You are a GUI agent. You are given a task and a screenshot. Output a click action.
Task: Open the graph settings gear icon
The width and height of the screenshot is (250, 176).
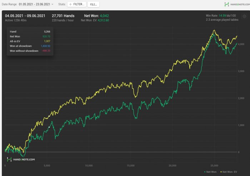click(244, 16)
